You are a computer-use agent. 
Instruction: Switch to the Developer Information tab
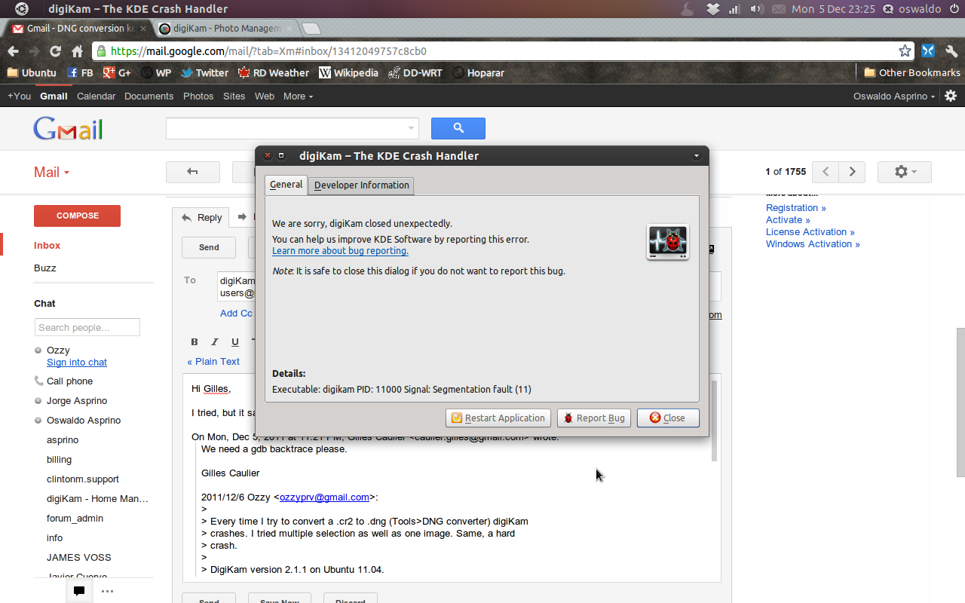[x=361, y=185]
